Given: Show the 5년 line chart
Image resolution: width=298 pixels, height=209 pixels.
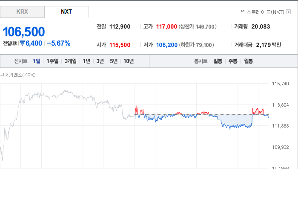Looking at the screenshot, I should point(114,61).
